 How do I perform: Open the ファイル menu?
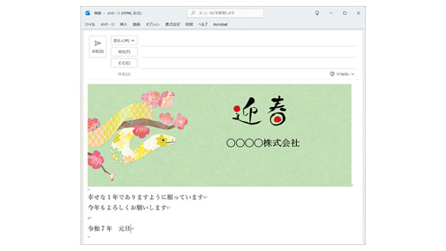[89, 24]
